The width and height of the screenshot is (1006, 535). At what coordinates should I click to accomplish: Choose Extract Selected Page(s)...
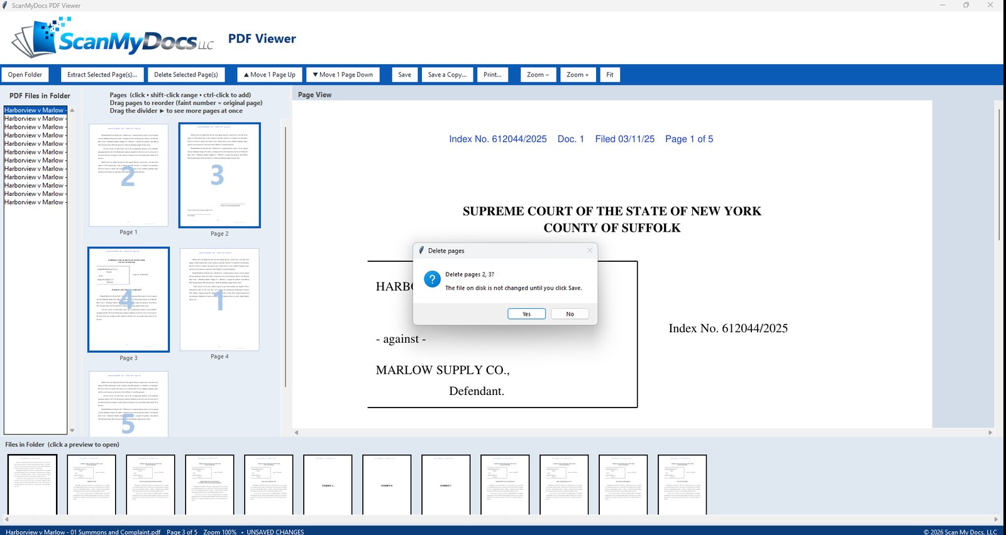pyautogui.click(x=102, y=75)
